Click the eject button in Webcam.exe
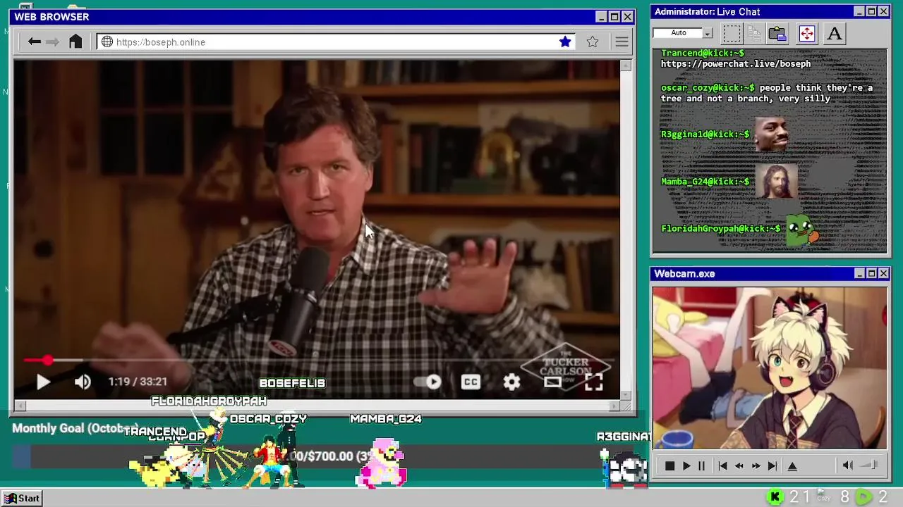 [792, 465]
